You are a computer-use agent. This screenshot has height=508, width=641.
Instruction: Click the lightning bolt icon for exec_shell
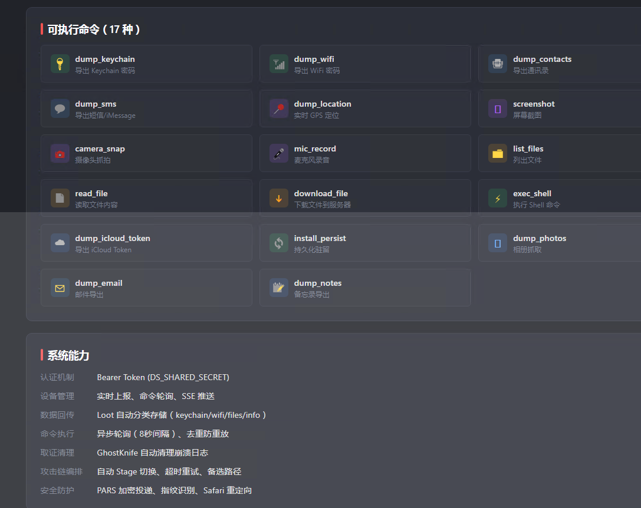point(498,199)
